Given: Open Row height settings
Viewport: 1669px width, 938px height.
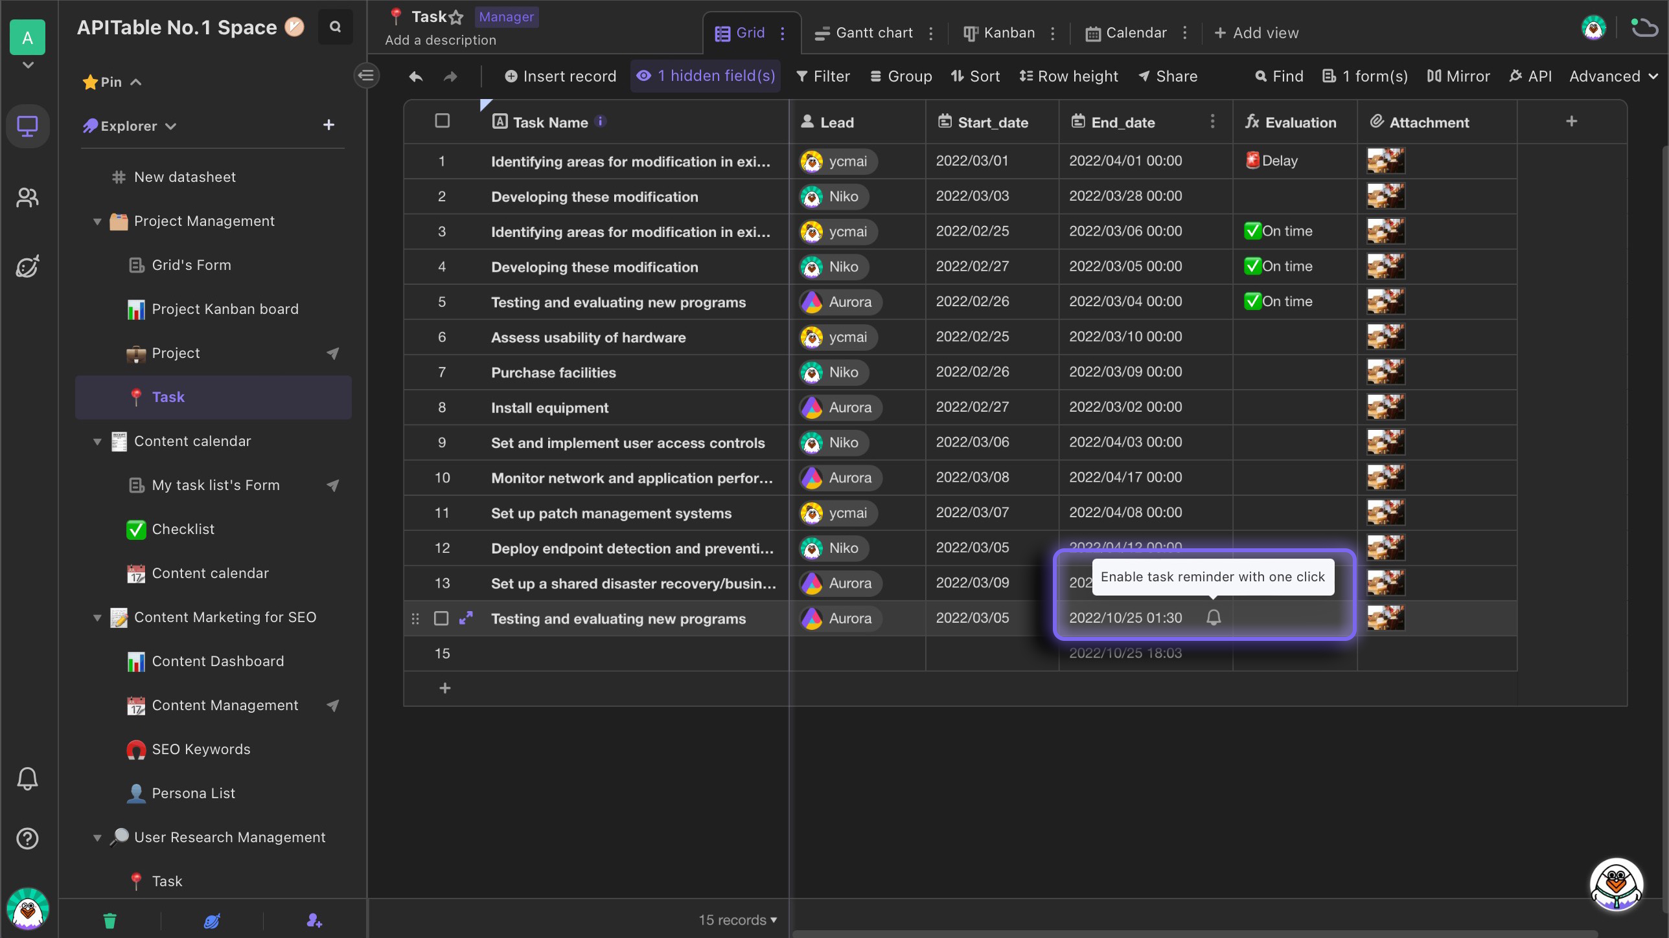Looking at the screenshot, I should coord(1068,76).
